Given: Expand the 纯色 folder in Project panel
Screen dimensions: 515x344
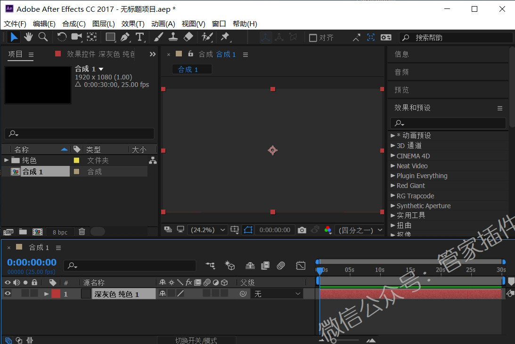Looking at the screenshot, I should (x=6, y=160).
